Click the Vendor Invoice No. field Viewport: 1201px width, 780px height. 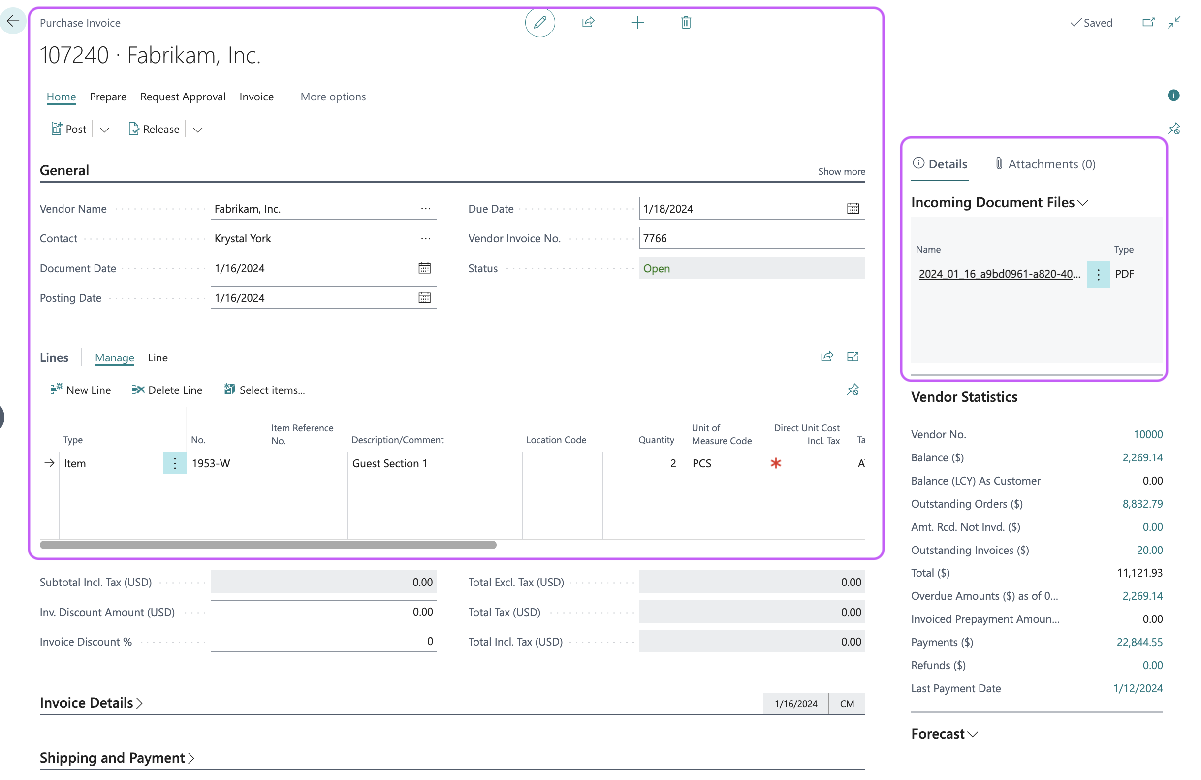tap(752, 238)
